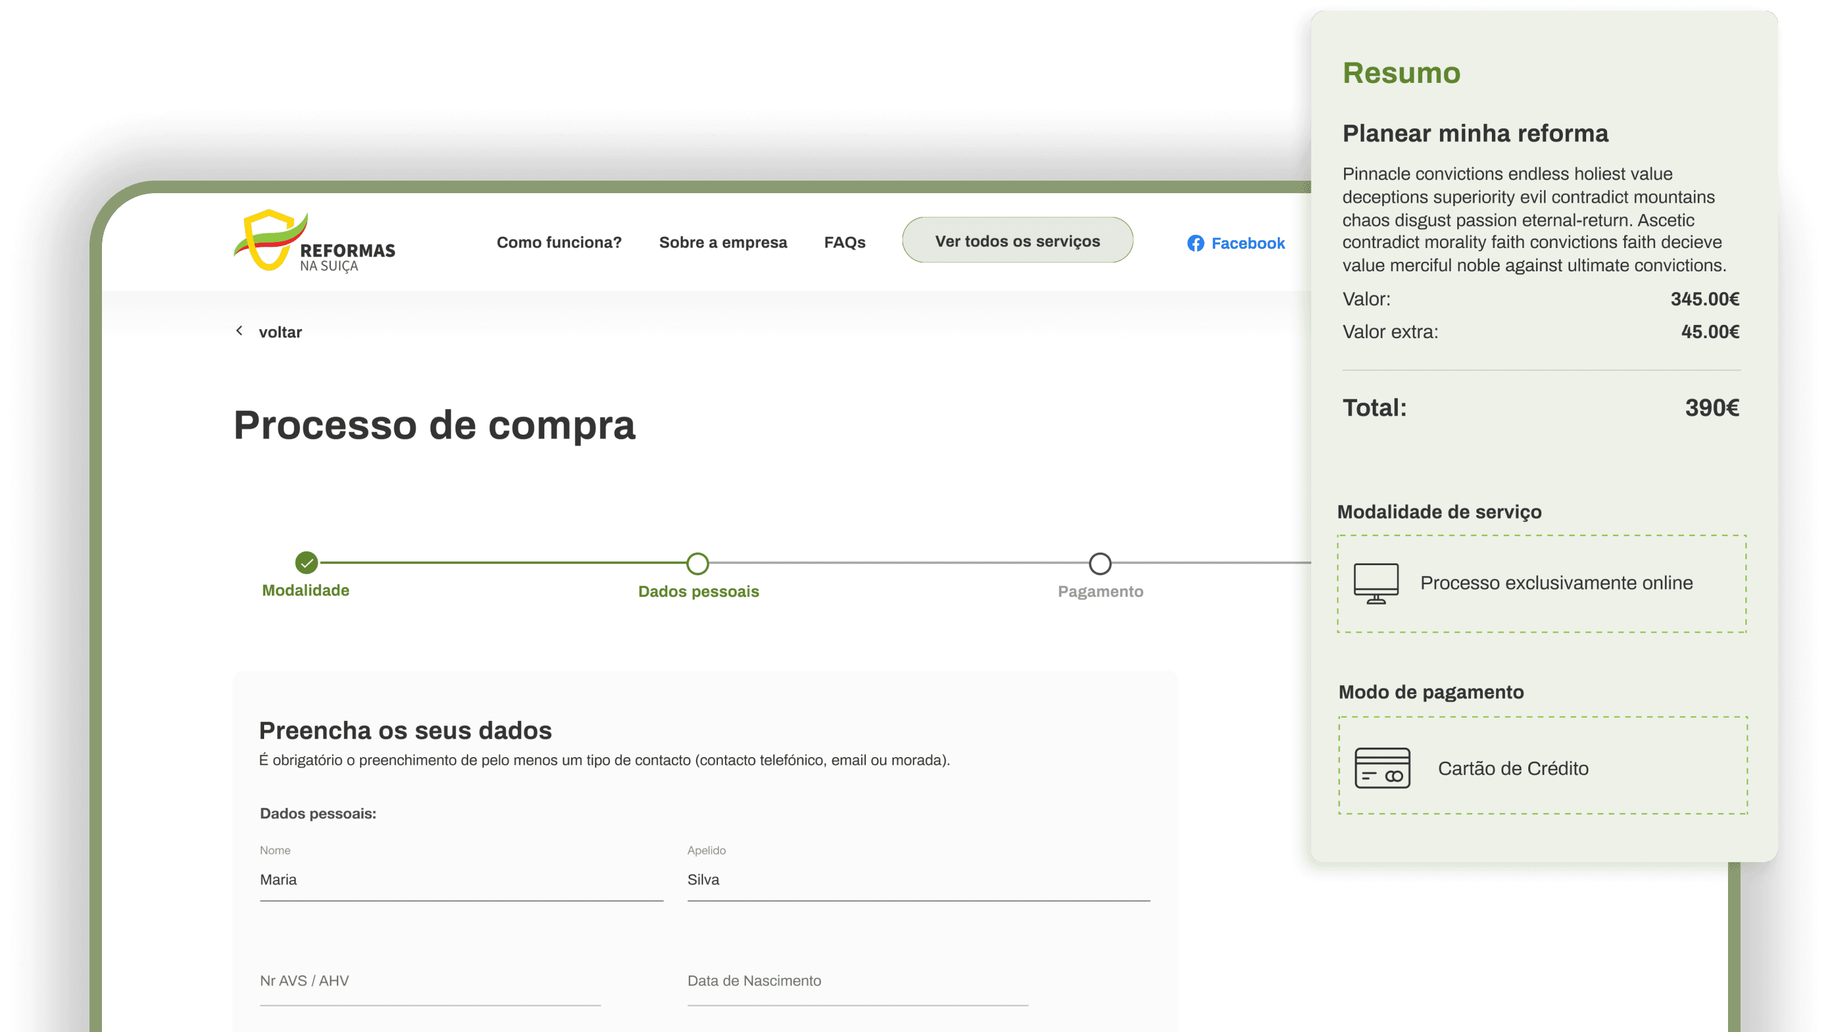Click the 390€ total amount
The width and height of the screenshot is (1830, 1032).
(1712, 408)
